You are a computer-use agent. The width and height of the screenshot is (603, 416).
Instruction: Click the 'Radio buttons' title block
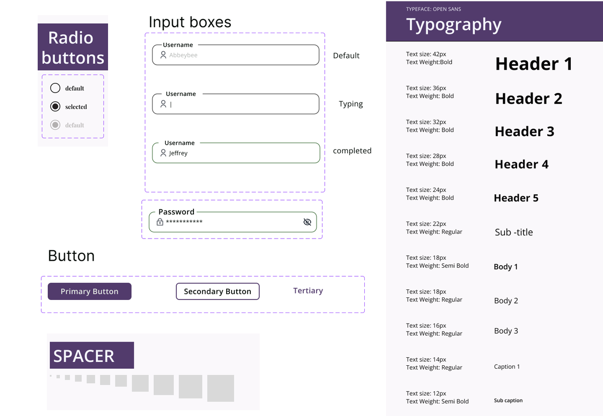click(x=73, y=47)
